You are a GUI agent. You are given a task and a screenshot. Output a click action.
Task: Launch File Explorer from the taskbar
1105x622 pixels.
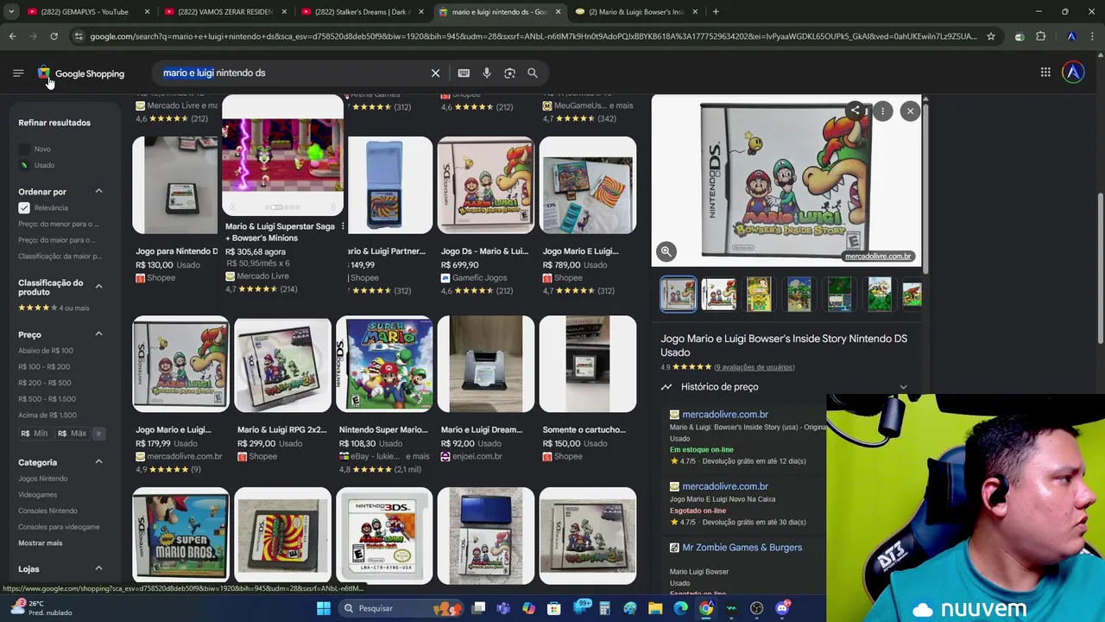pyautogui.click(x=655, y=608)
